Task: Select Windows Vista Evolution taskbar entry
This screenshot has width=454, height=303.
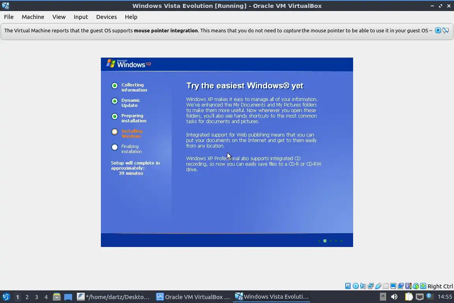Action: [x=272, y=297]
